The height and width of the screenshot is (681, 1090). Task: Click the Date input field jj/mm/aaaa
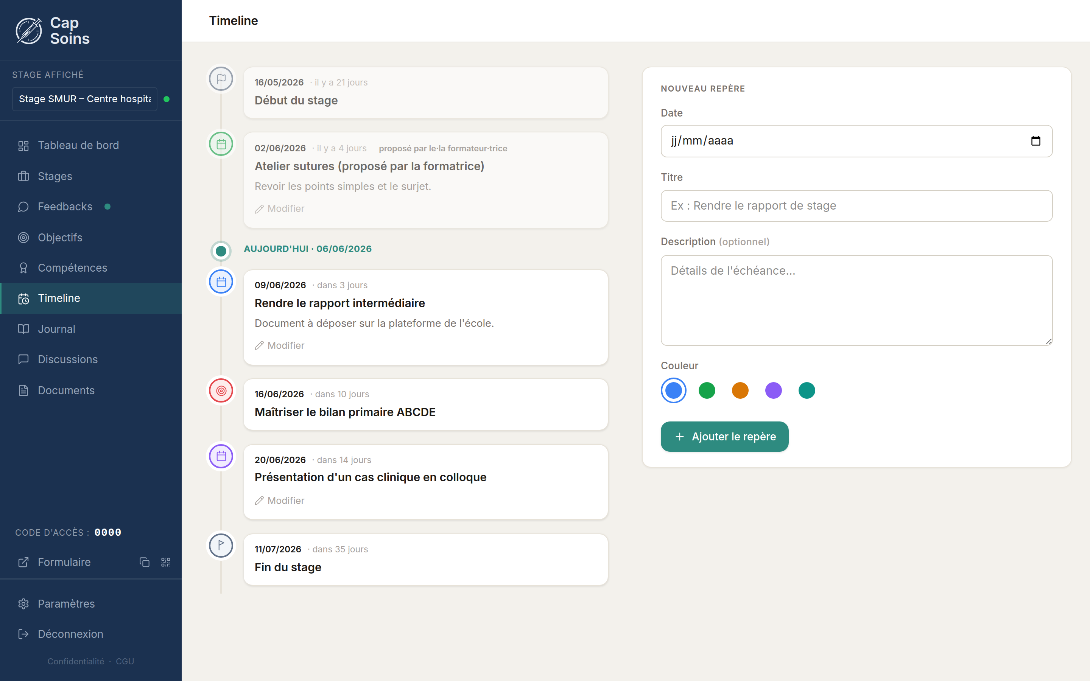[856, 141]
